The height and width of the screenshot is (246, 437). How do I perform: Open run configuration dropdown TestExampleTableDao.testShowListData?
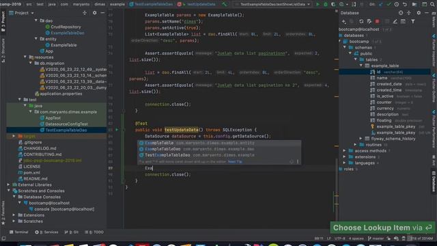(273, 4)
